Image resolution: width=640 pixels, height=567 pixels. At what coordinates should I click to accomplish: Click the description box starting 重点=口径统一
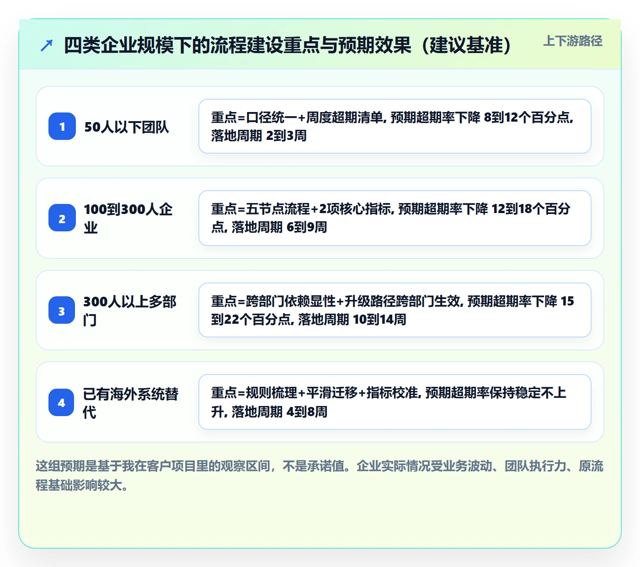click(395, 126)
